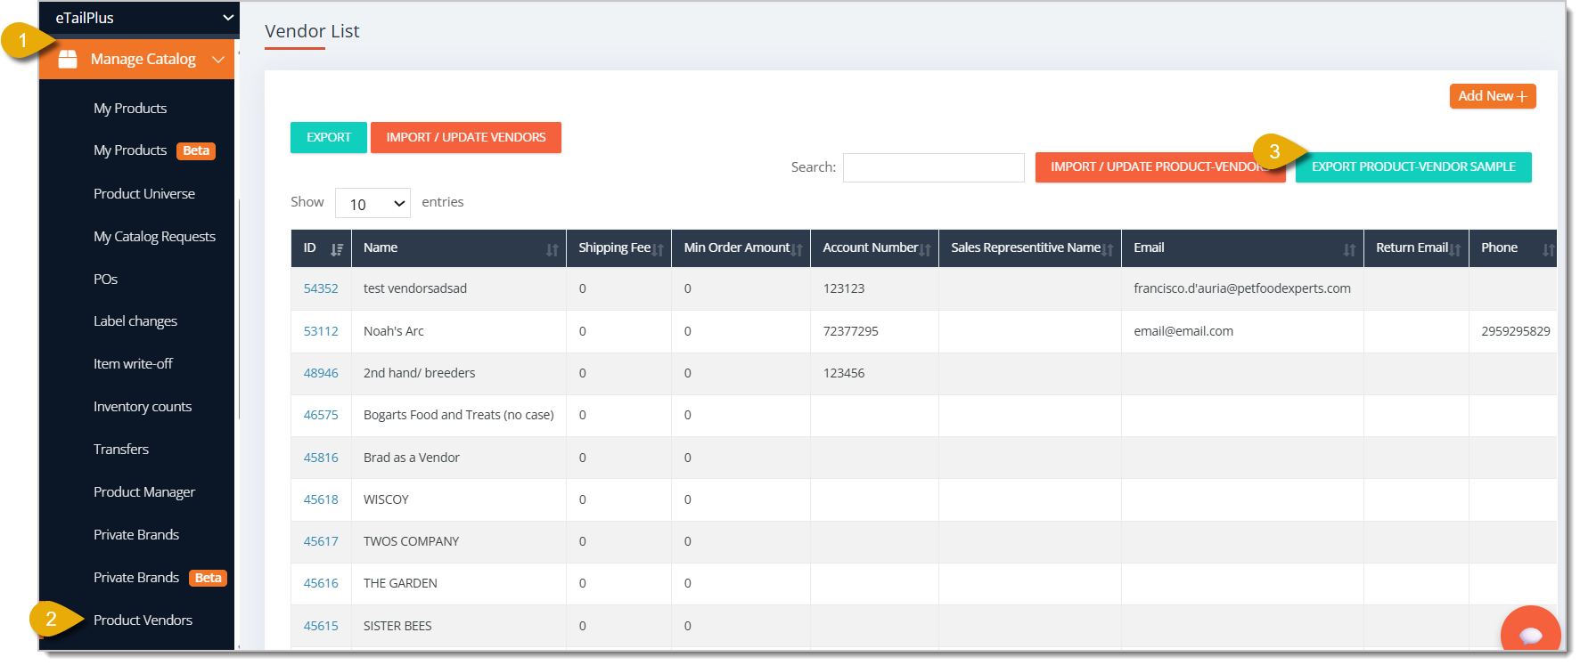Open vendor ID 48946 link
This screenshot has width=1580, height=665.
pos(321,373)
